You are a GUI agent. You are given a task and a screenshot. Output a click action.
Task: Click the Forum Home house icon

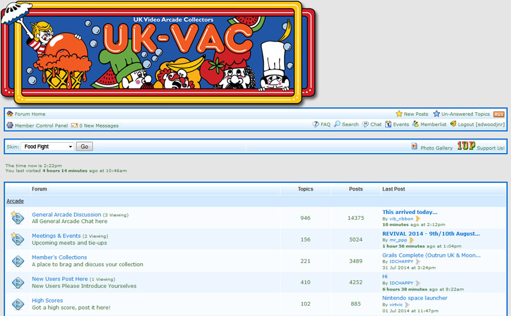point(10,114)
